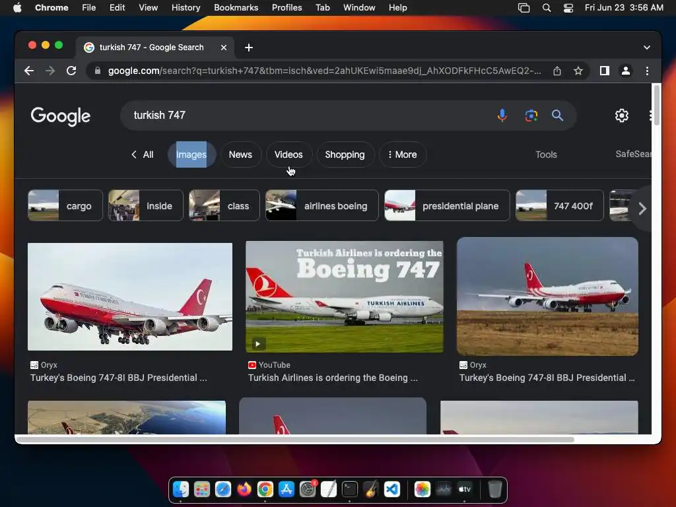Screen dimensions: 676x507
Task: Switch to News results
Action: click(x=240, y=154)
